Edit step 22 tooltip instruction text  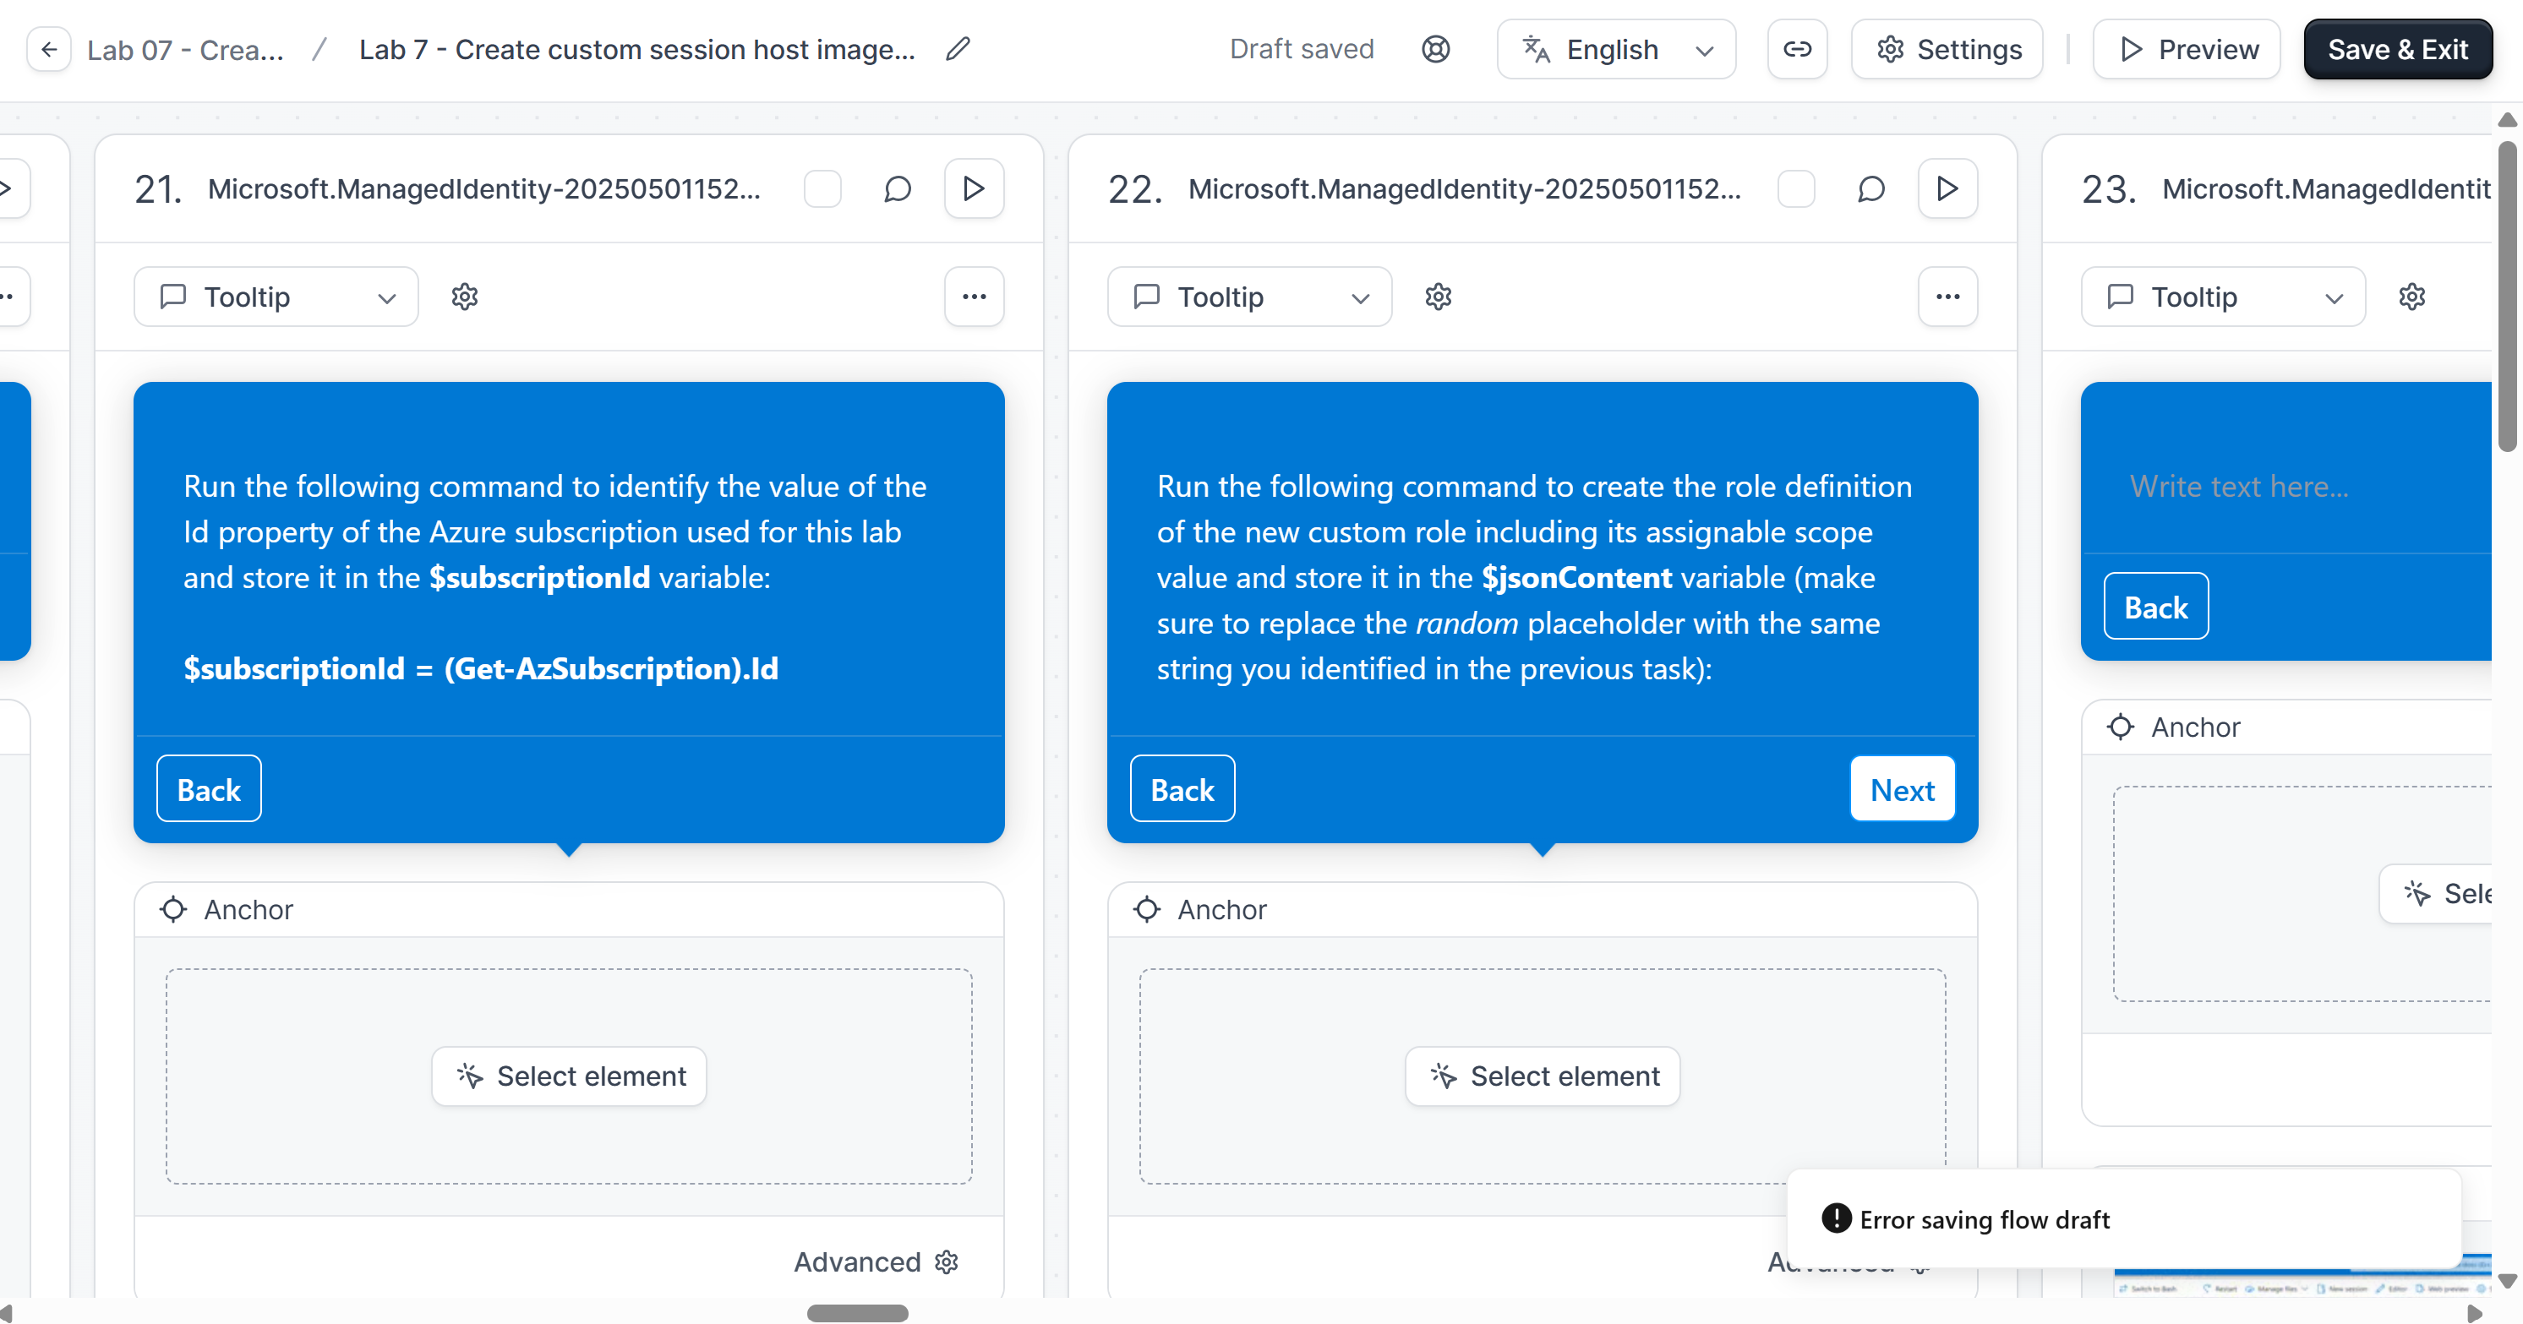[x=1535, y=578]
